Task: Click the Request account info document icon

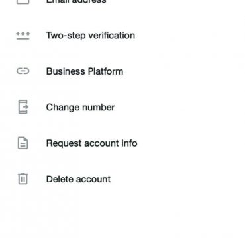Action: (x=23, y=143)
